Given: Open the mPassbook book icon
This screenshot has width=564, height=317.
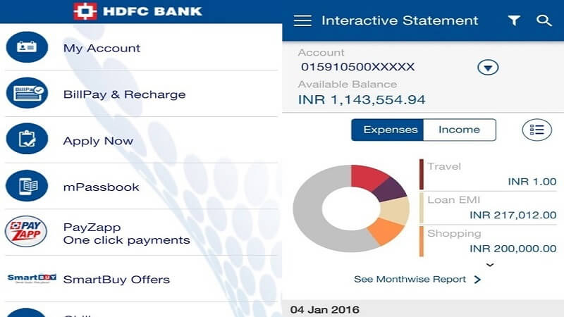Looking at the screenshot, I should point(27,187).
